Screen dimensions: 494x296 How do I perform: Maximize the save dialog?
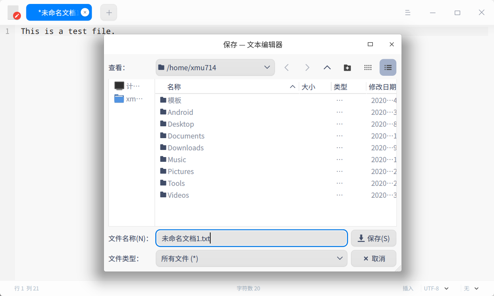(x=370, y=44)
